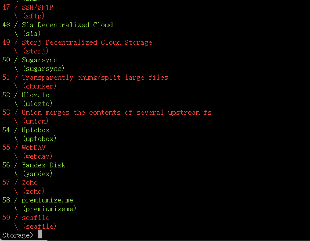The image size is (310, 241).
Task: Click the (union) identifier text
Action: coord(36,121)
